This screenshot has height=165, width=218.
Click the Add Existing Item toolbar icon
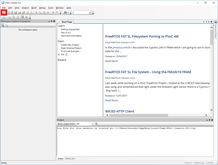[12, 13]
